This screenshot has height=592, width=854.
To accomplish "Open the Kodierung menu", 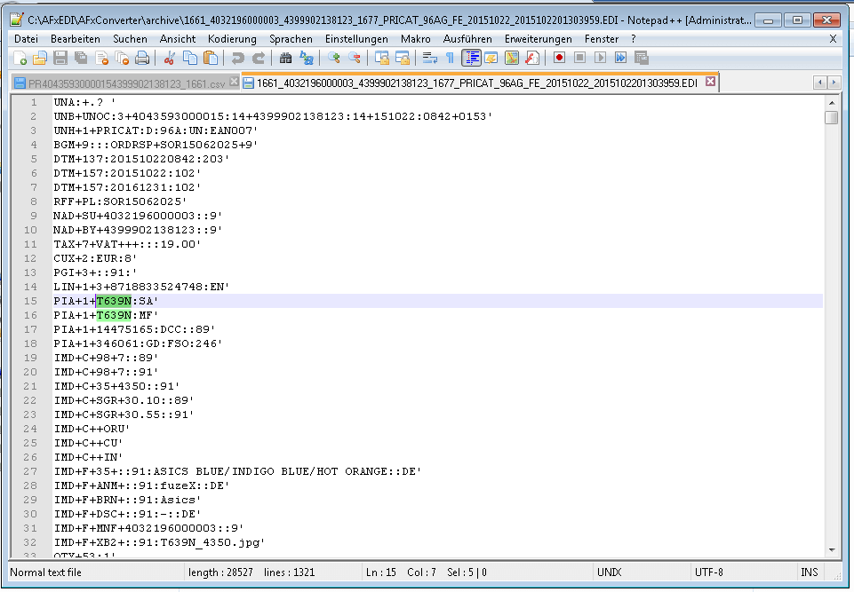I will click(232, 39).
